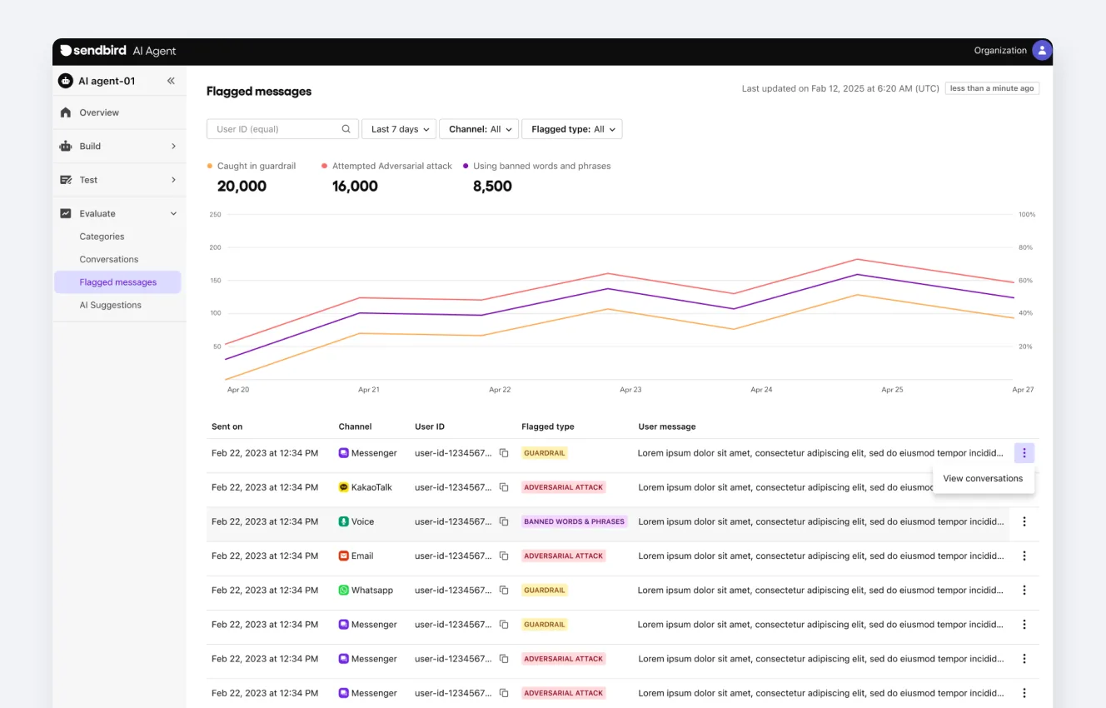
Task: Open three-dot menu for Email row
Action: (1024, 556)
